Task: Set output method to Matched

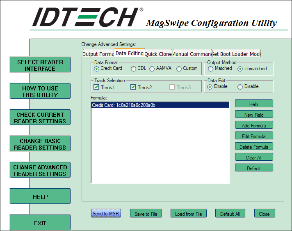Action: click(x=210, y=69)
